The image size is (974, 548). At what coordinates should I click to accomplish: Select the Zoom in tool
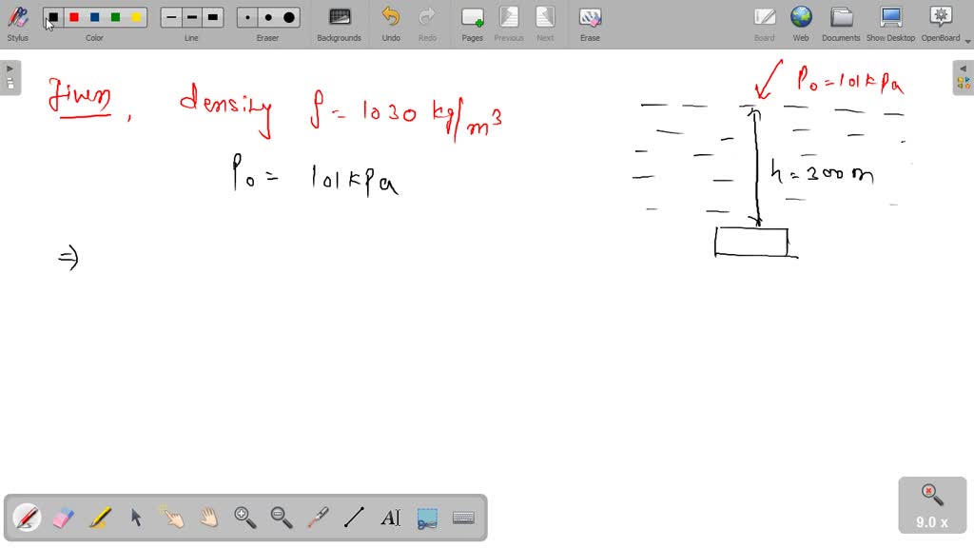(x=245, y=517)
